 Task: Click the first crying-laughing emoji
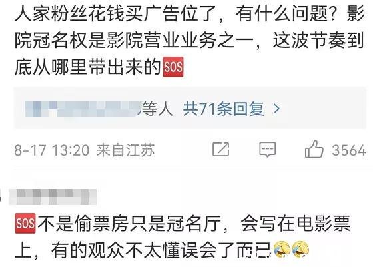pos(282,250)
